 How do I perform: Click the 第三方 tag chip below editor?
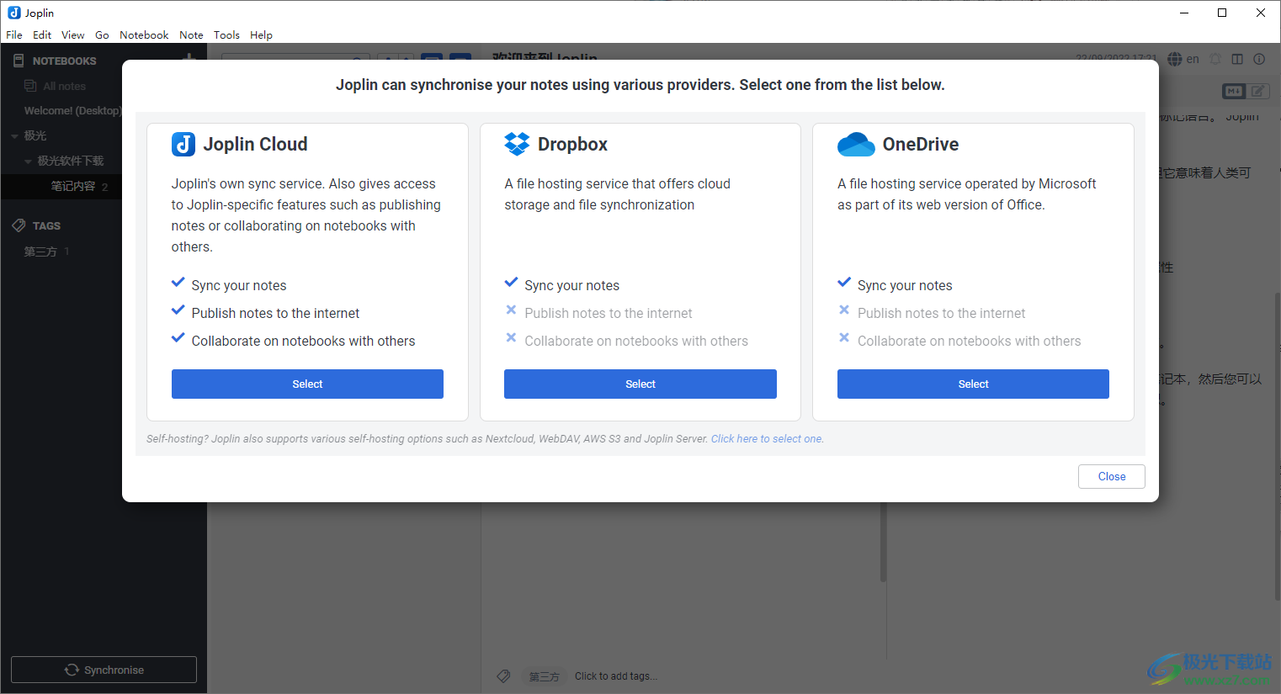pos(544,676)
